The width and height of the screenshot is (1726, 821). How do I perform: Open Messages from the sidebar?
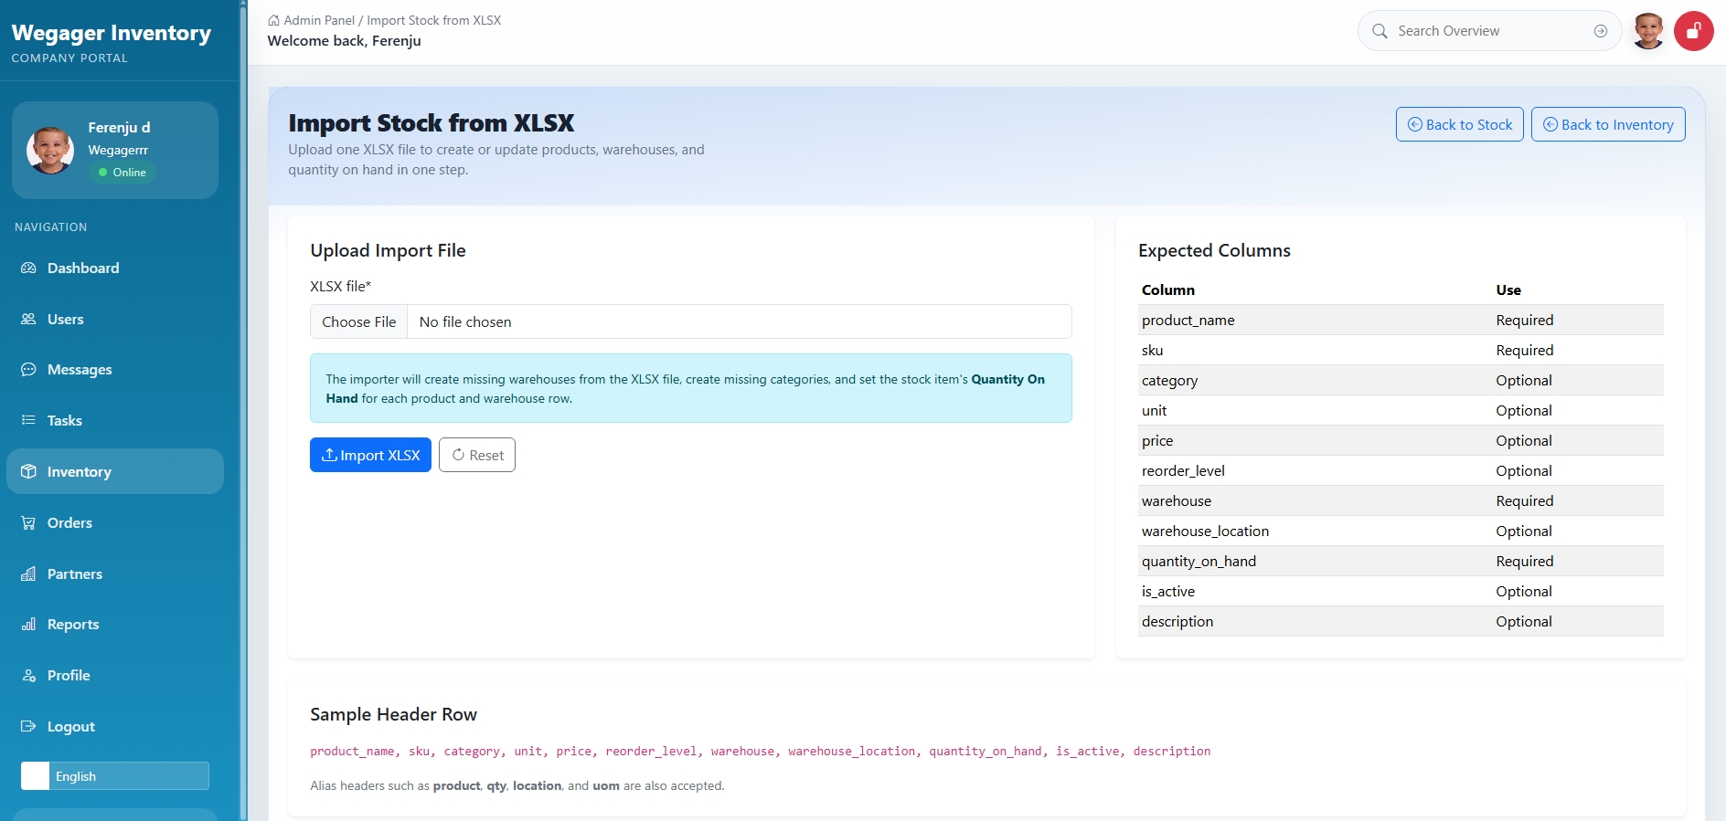[115, 369]
